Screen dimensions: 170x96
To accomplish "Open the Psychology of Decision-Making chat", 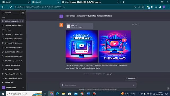I will 13,74.
